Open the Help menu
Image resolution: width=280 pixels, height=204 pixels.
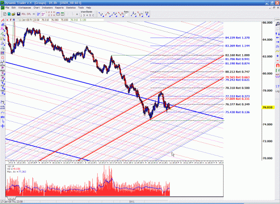point(89,8)
